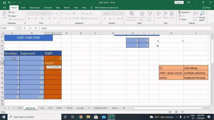Image resolution: width=214 pixels, height=120 pixels.
Task: Click the AutoSum sigma icon
Action: click(x=180, y=12)
